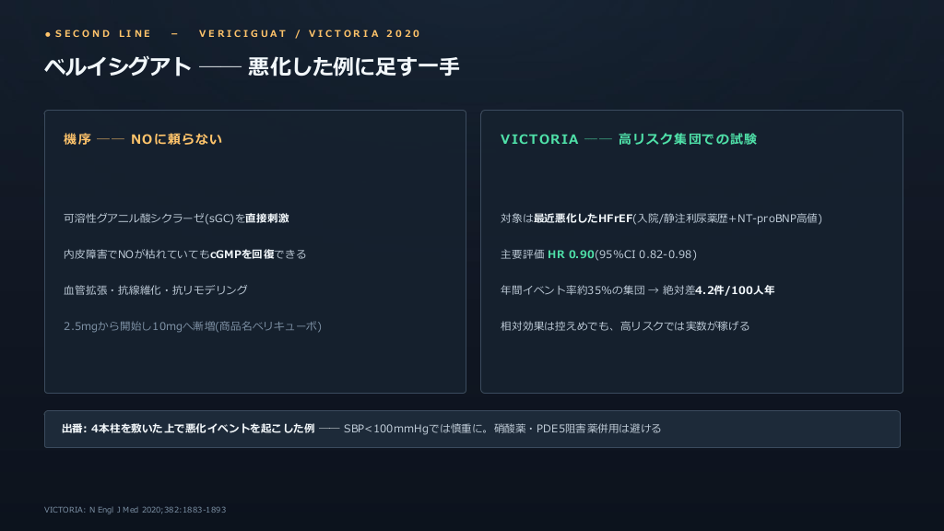Click the 血管拡張・抗線維化 line
Screen dimensions: 944x531
tap(155, 289)
